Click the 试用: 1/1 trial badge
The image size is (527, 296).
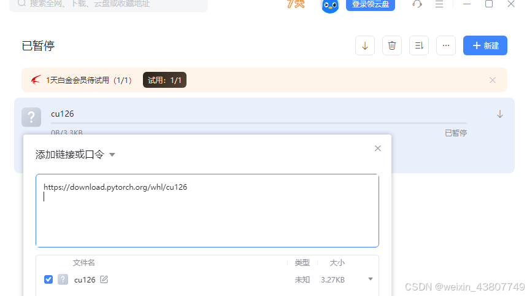click(x=164, y=80)
